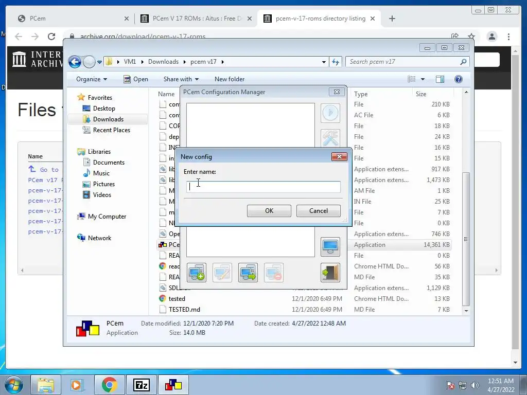The width and height of the screenshot is (527, 395).
Task: Select My Computer in sidebar
Action: pyautogui.click(x=107, y=217)
